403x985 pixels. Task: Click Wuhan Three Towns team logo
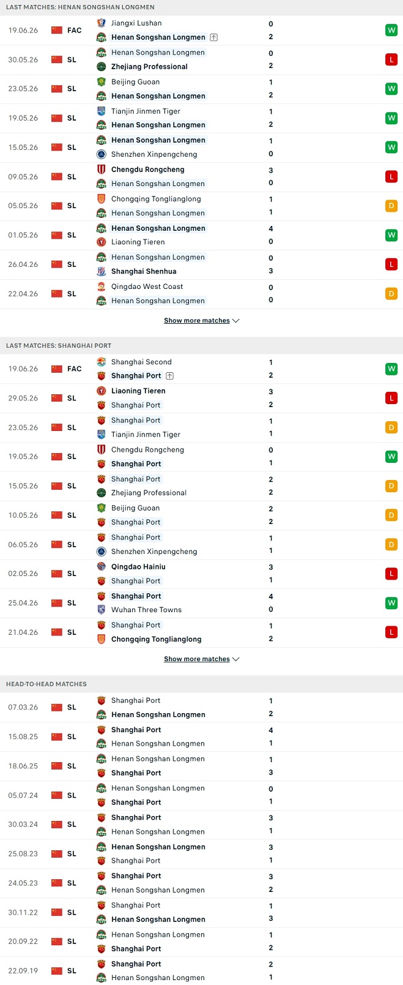pos(102,610)
